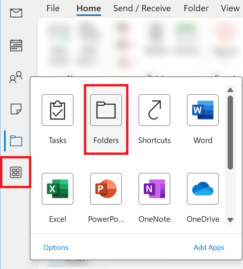Screen dimensions: 243x269
Task: Open Tasks from the apps flyout
Action: tap(58, 110)
